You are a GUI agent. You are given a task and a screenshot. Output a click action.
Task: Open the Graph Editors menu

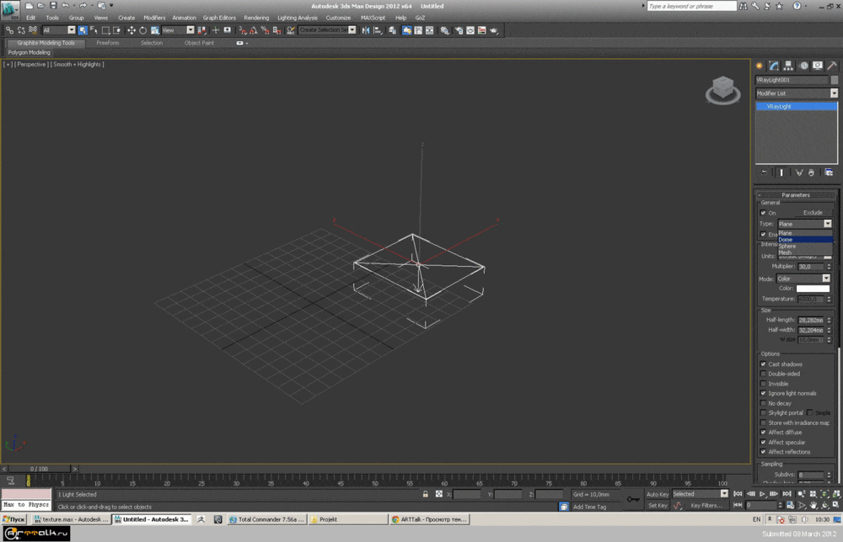[219, 18]
